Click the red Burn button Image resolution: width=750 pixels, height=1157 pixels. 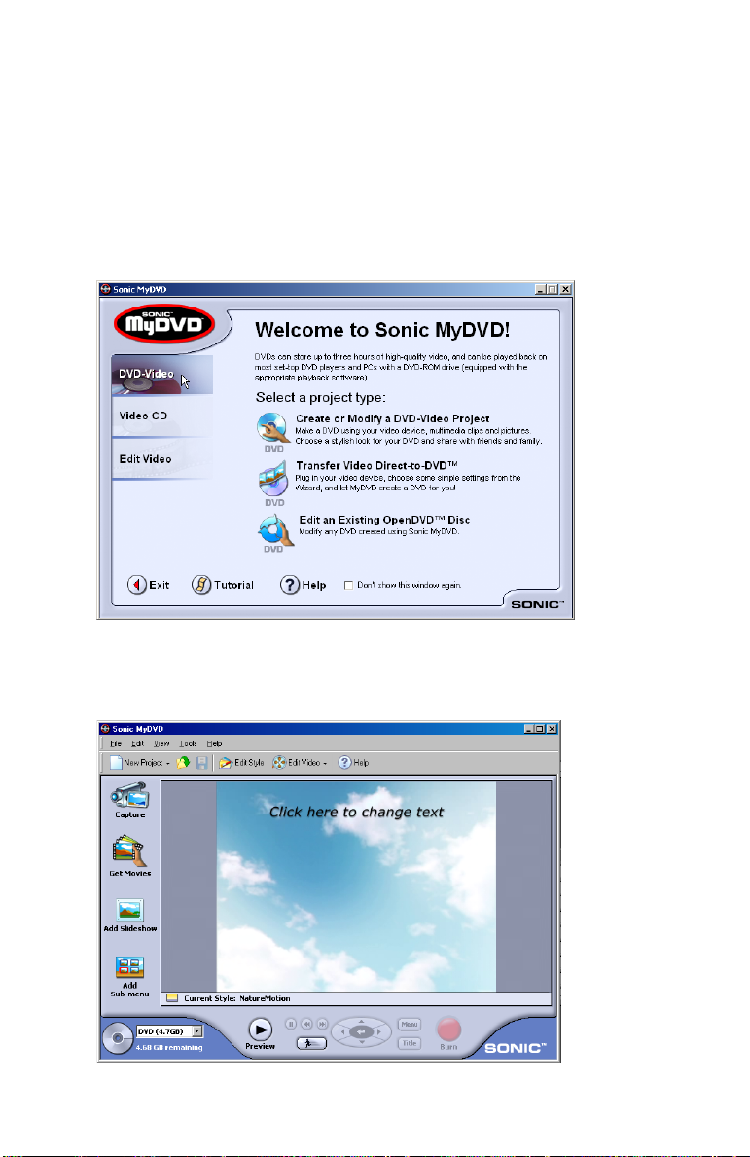pyautogui.click(x=449, y=1030)
